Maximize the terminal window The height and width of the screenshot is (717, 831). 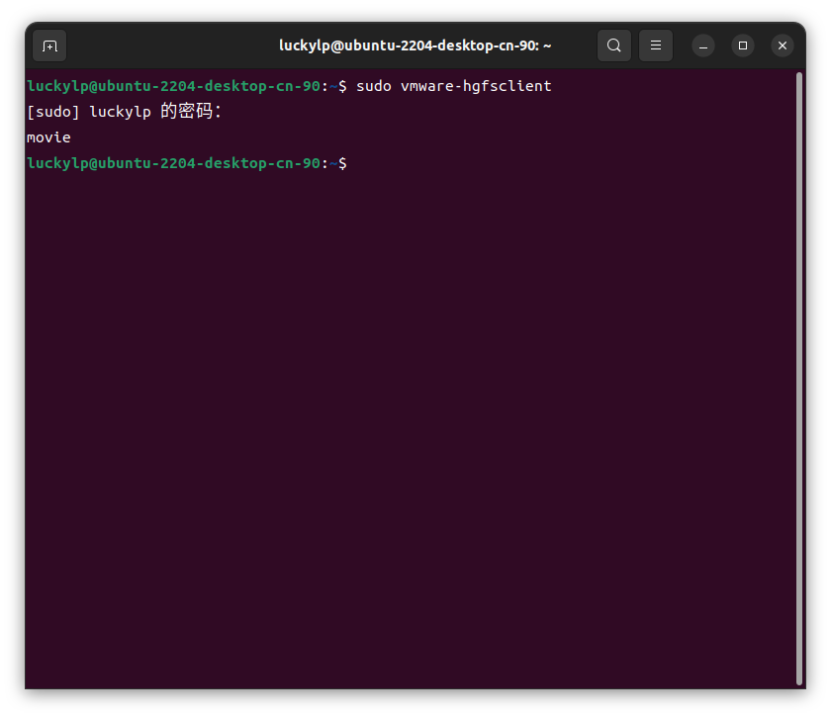743,46
